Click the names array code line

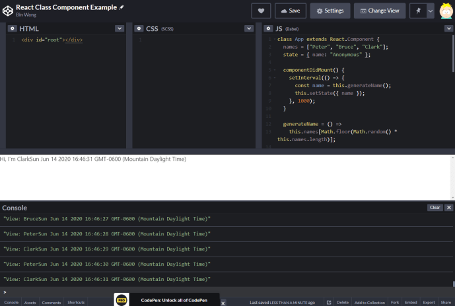[x=335, y=47]
